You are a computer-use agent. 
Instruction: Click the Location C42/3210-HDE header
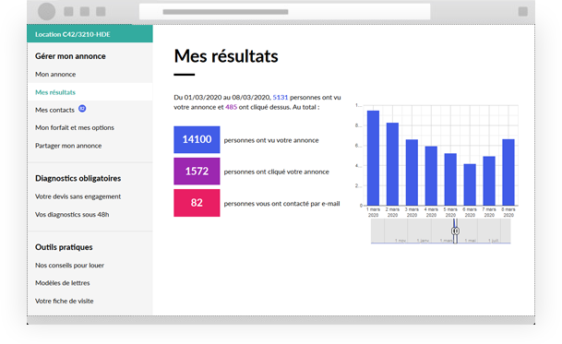[x=90, y=34]
